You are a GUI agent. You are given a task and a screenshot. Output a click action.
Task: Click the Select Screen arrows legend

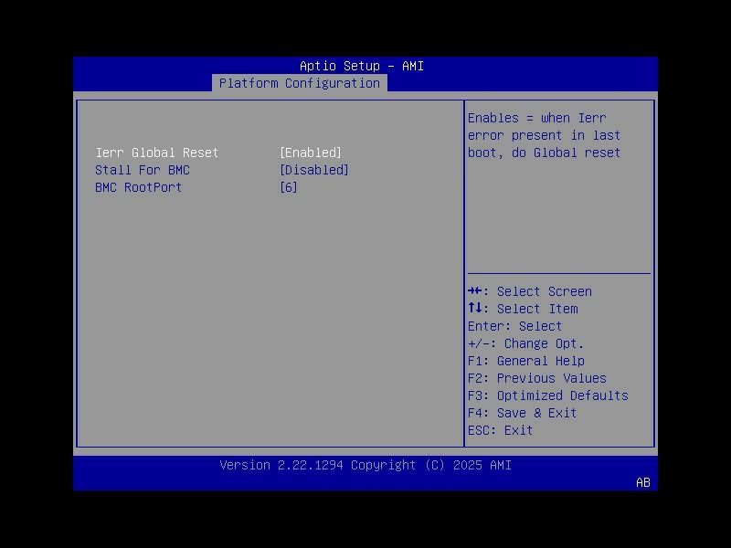[x=530, y=291]
